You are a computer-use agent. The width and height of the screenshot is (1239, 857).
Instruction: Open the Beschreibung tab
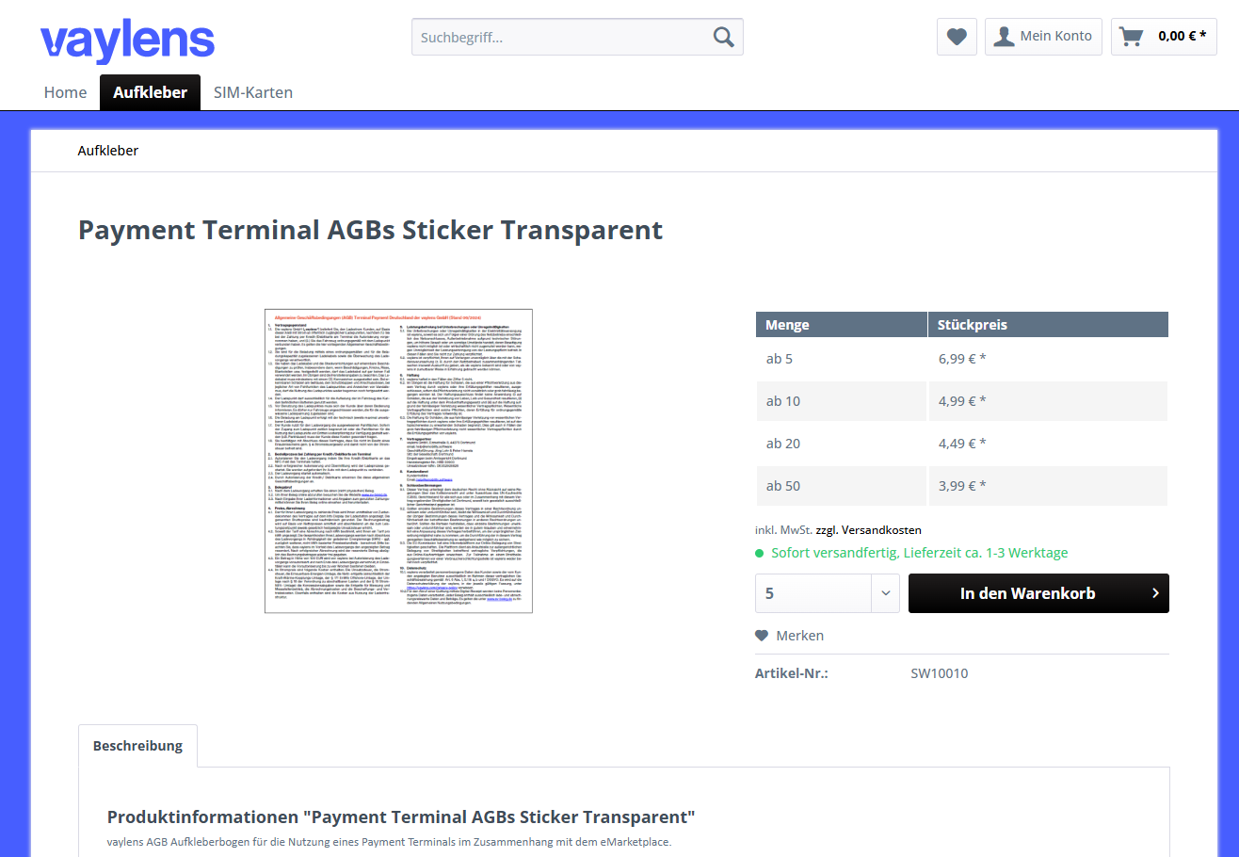pyautogui.click(x=137, y=745)
